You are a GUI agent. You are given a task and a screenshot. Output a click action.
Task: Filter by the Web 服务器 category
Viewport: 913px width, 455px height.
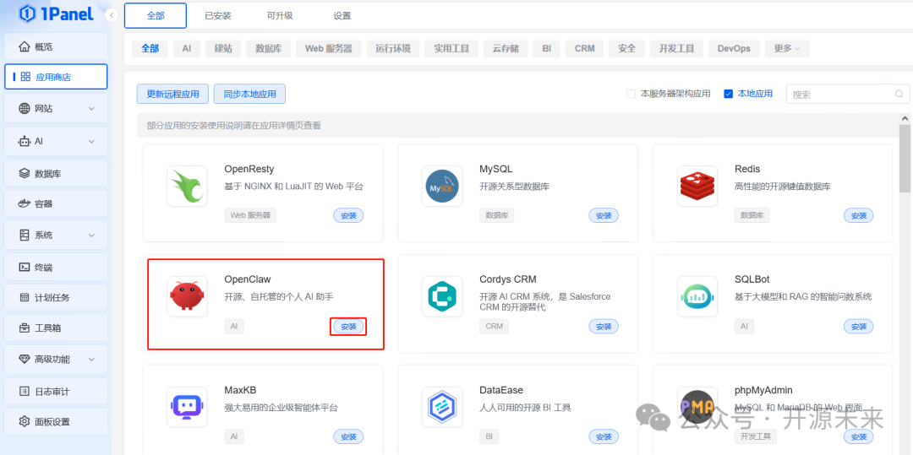pos(328,49)
